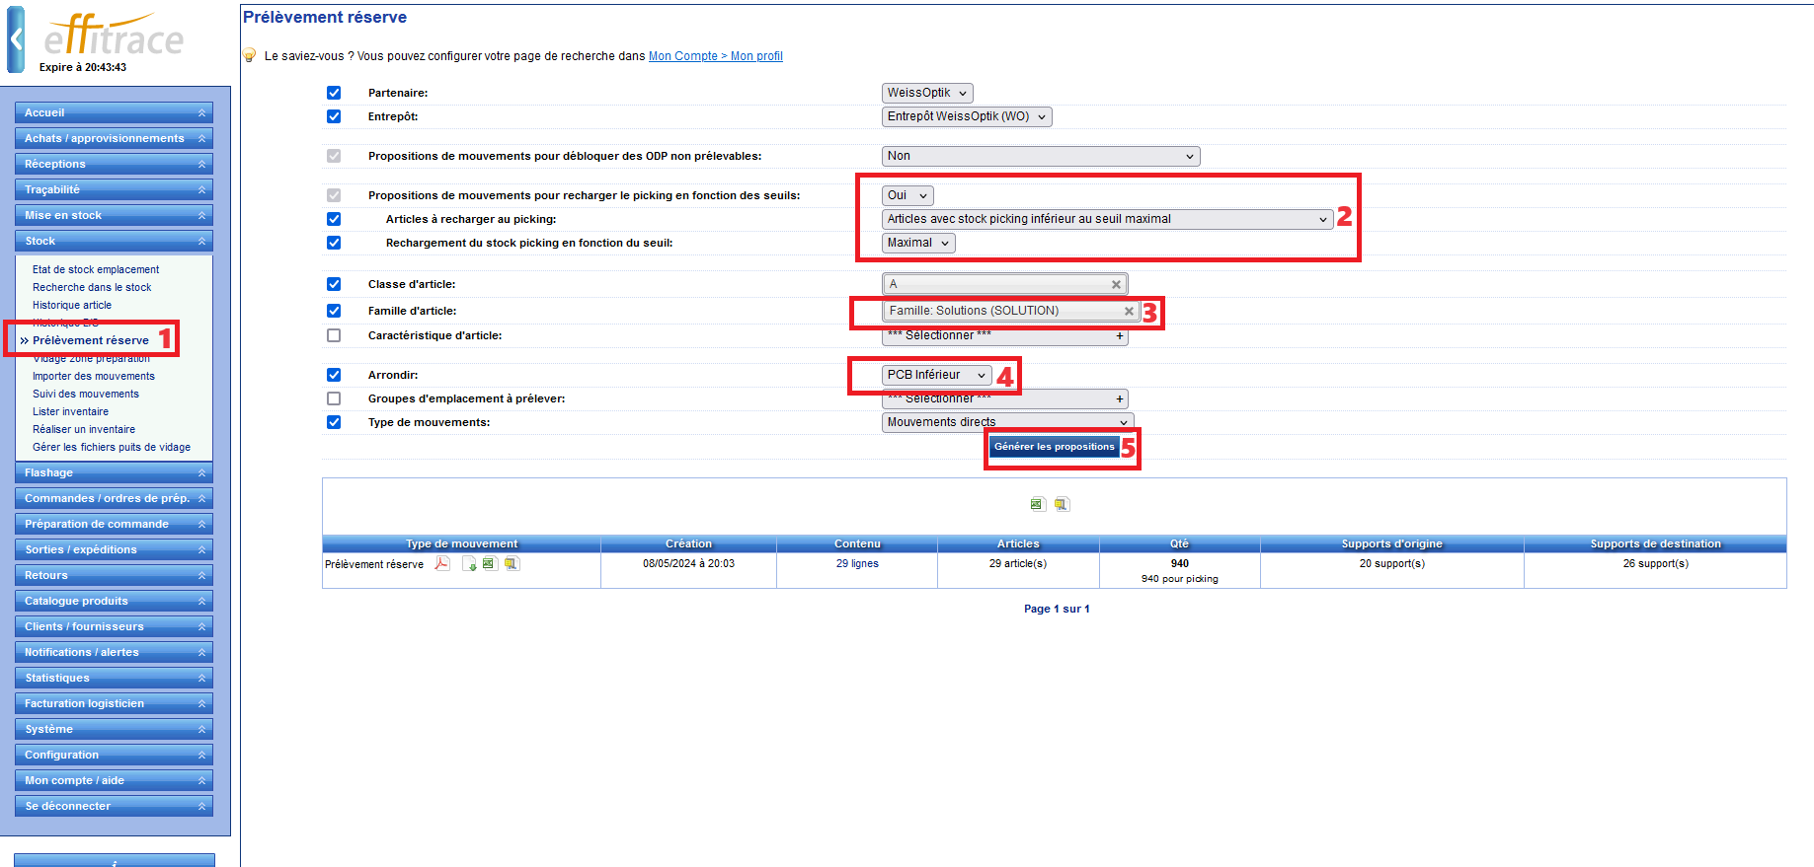
Task: Collapse the sidebar with the left arrow
Action: 16,39
